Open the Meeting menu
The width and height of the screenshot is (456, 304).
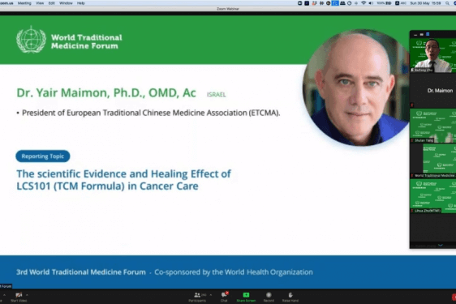[24, 3]
